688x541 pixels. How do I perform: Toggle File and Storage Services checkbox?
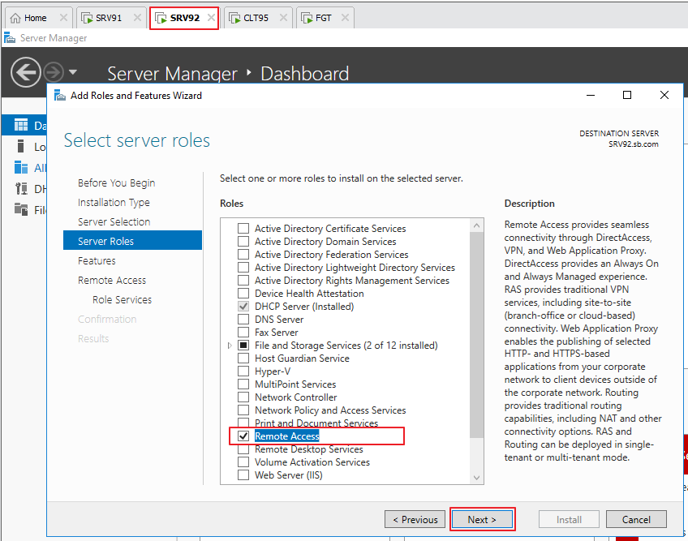tap(243, 346)
